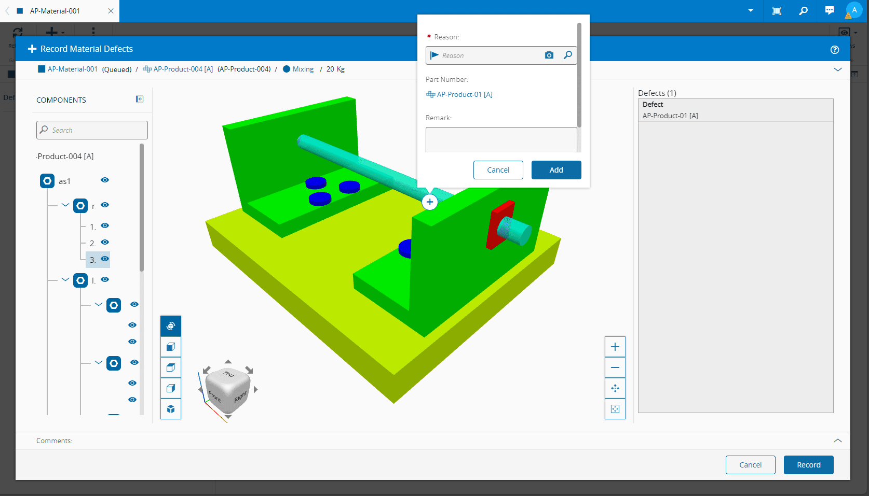Click the plus defect marker on the model
This screenshot has width=869, height=496.
(x=430, y=202)
